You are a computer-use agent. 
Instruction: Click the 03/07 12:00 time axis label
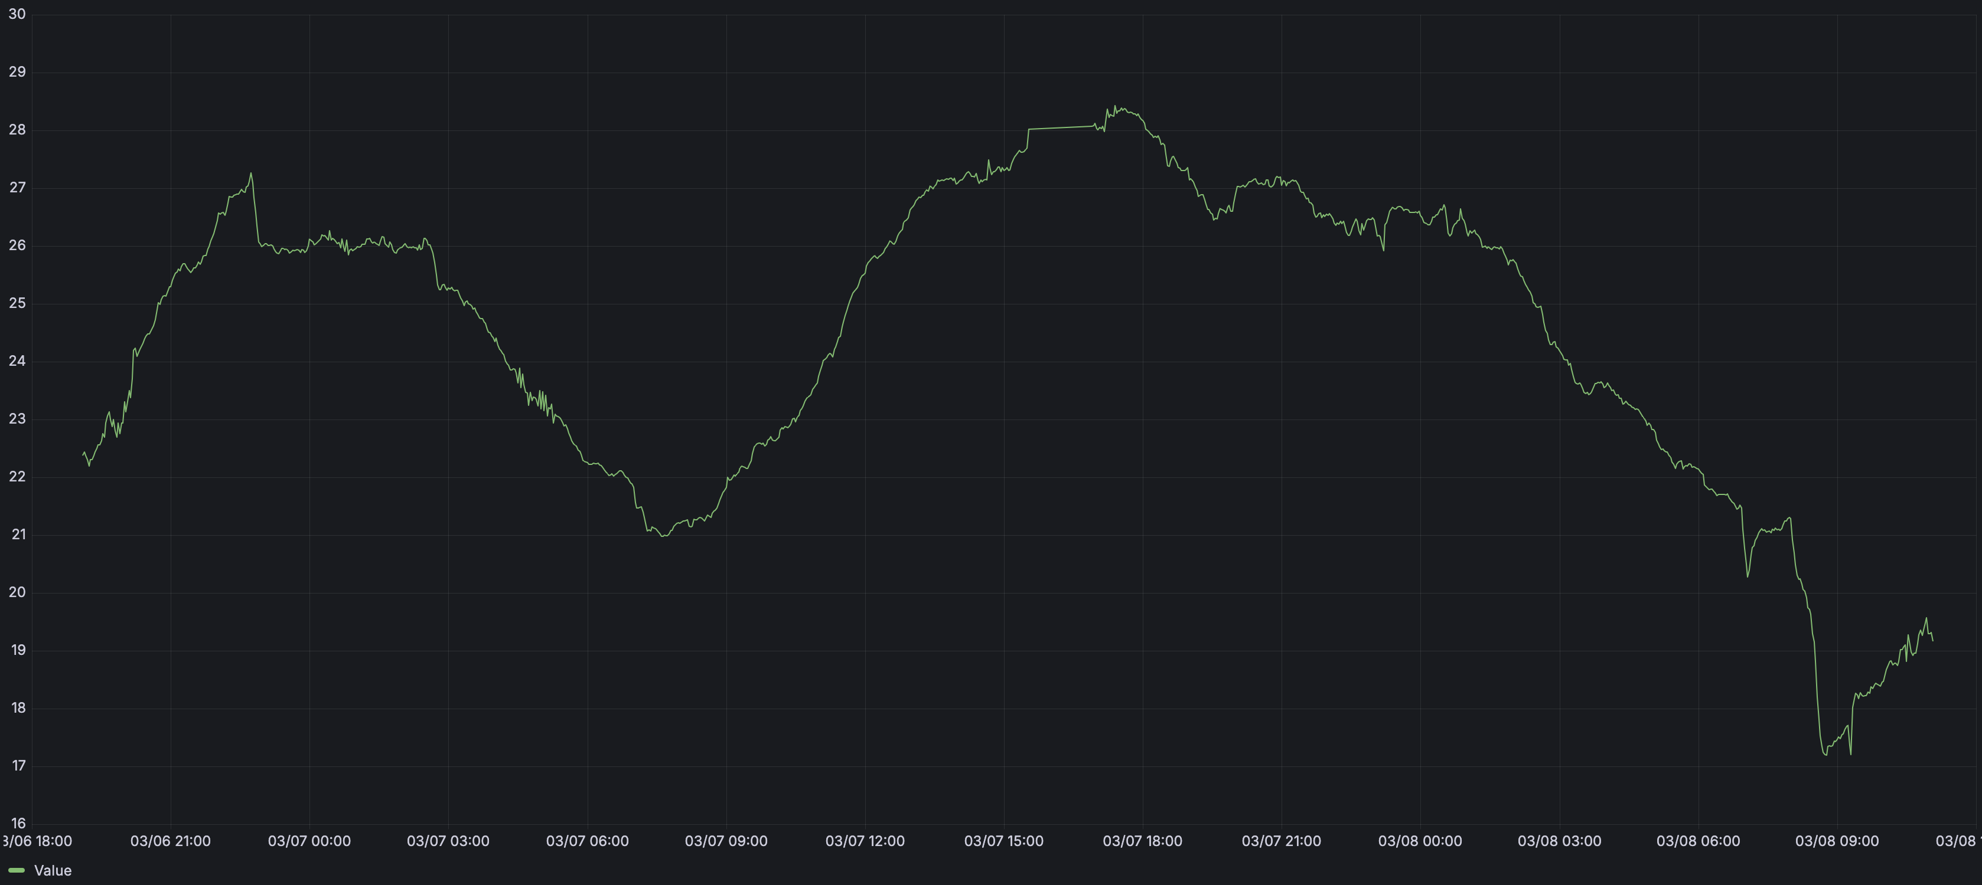[x=865, y=840]
